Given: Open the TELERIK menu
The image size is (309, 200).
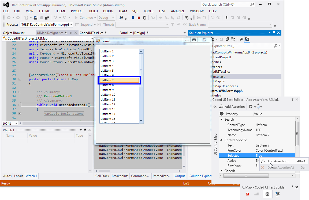Looking at the screenshot, I should (44, 11).
